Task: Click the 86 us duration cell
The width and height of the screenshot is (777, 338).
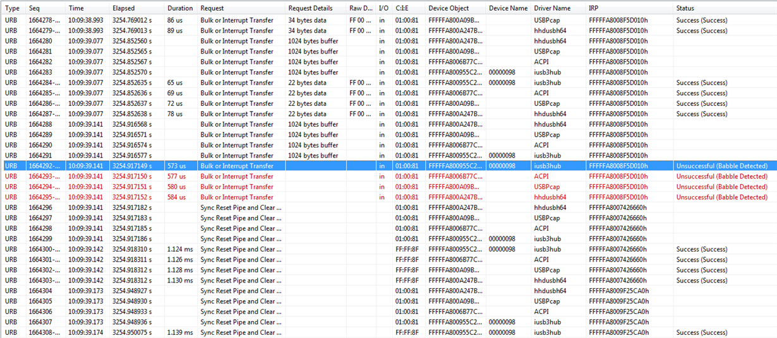Action: (x=175, y=20)
